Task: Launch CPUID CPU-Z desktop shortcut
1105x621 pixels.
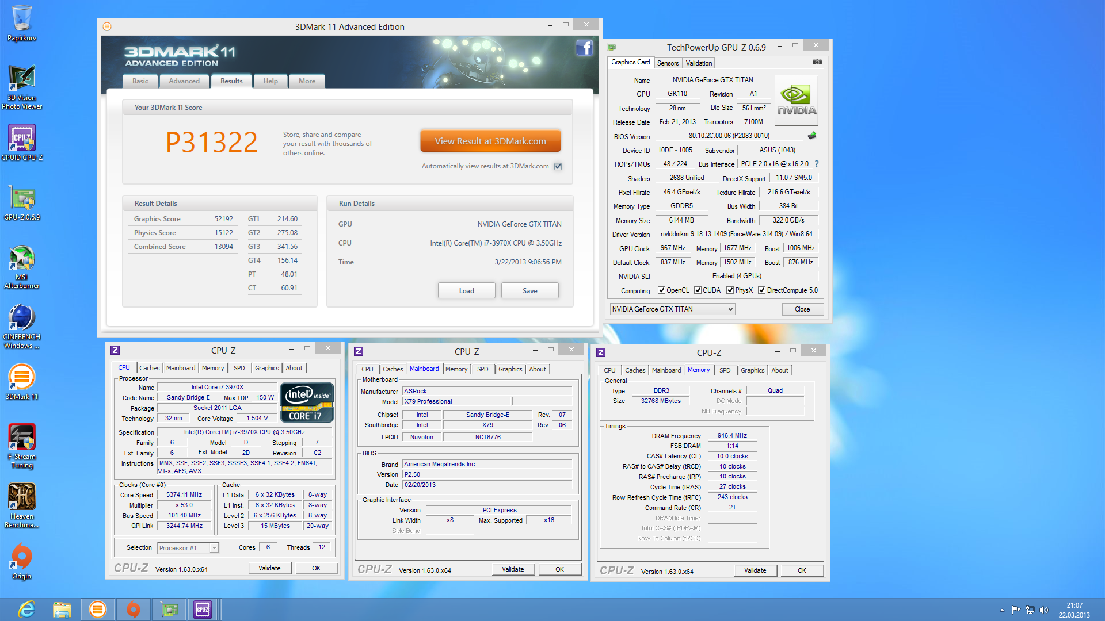Action: click(22, 142)
